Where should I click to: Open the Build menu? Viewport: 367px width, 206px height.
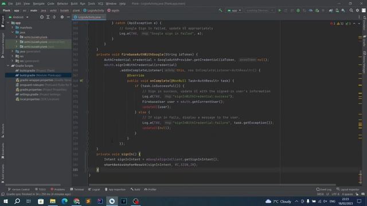coord(74,4)
